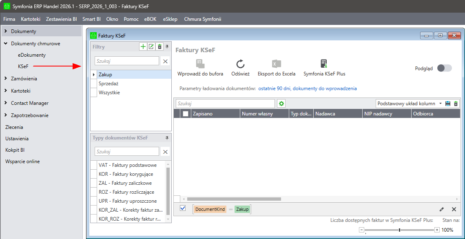Click Eksport do Excela icon
The width and height of the screenshot is (465, 239).
(277, 64)
